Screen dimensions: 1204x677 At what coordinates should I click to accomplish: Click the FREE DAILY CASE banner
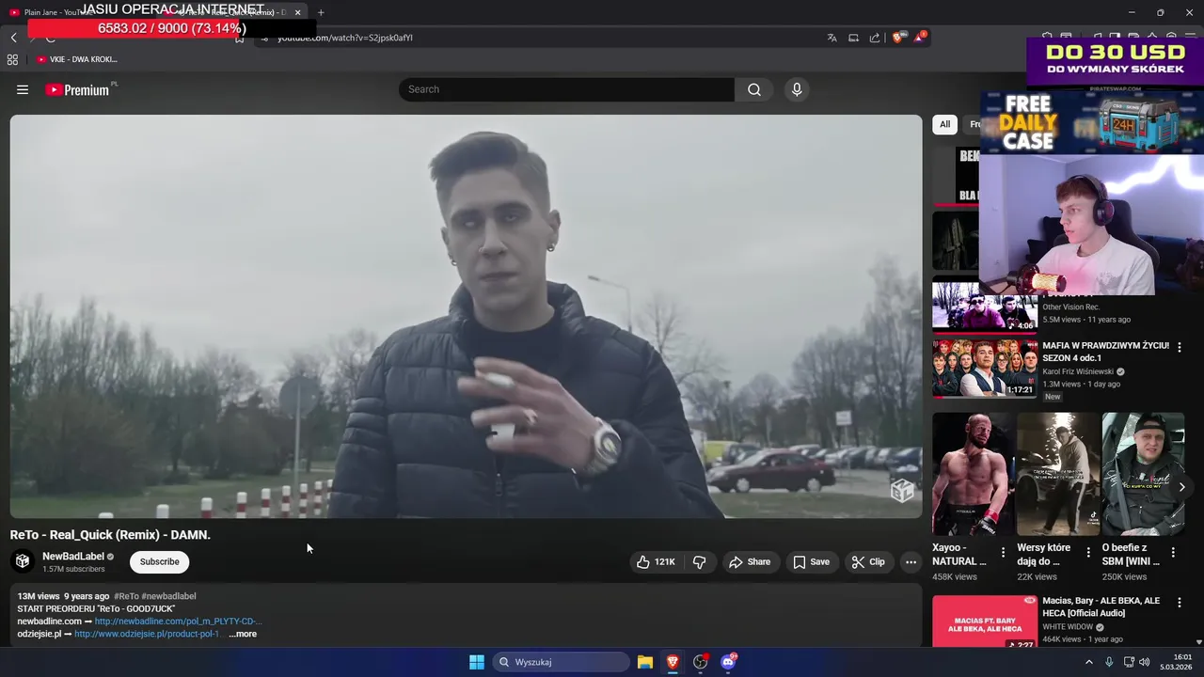click(1091, 122)
